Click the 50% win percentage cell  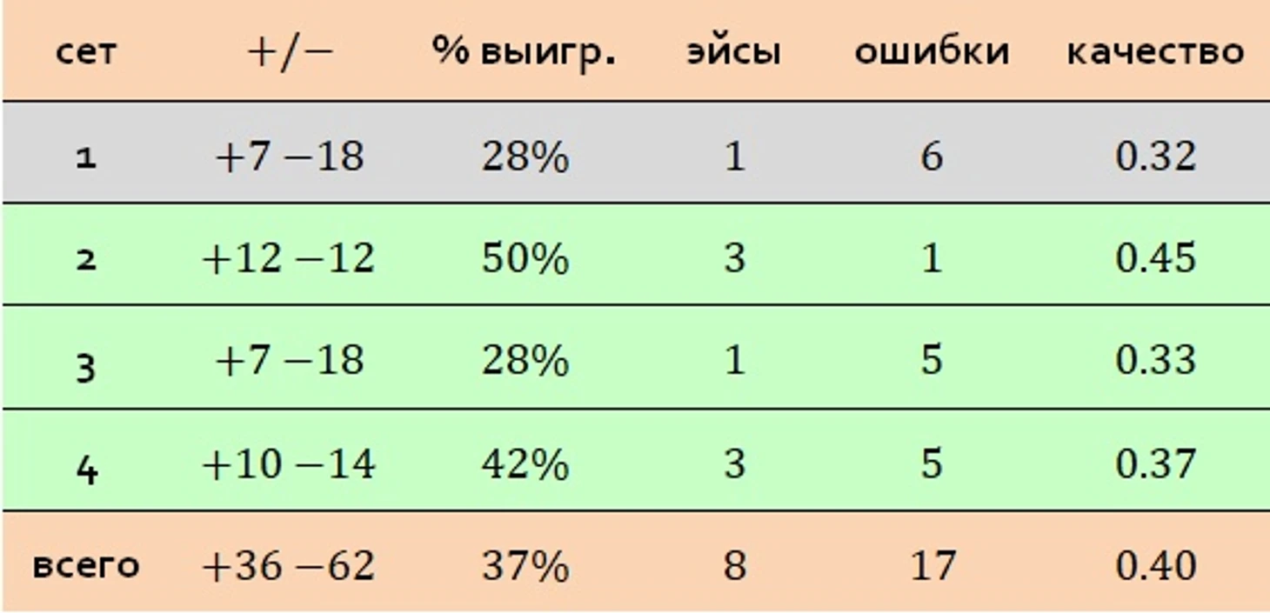click(x=525, y=259)
